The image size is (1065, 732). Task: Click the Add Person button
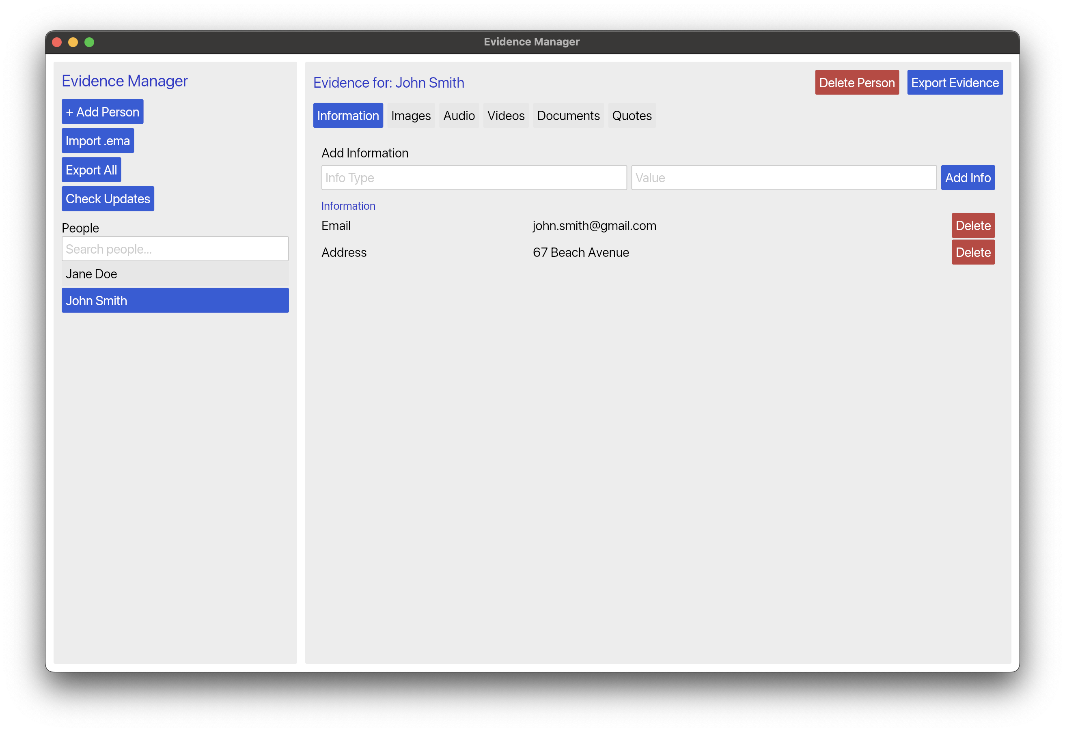click(102, 111)
